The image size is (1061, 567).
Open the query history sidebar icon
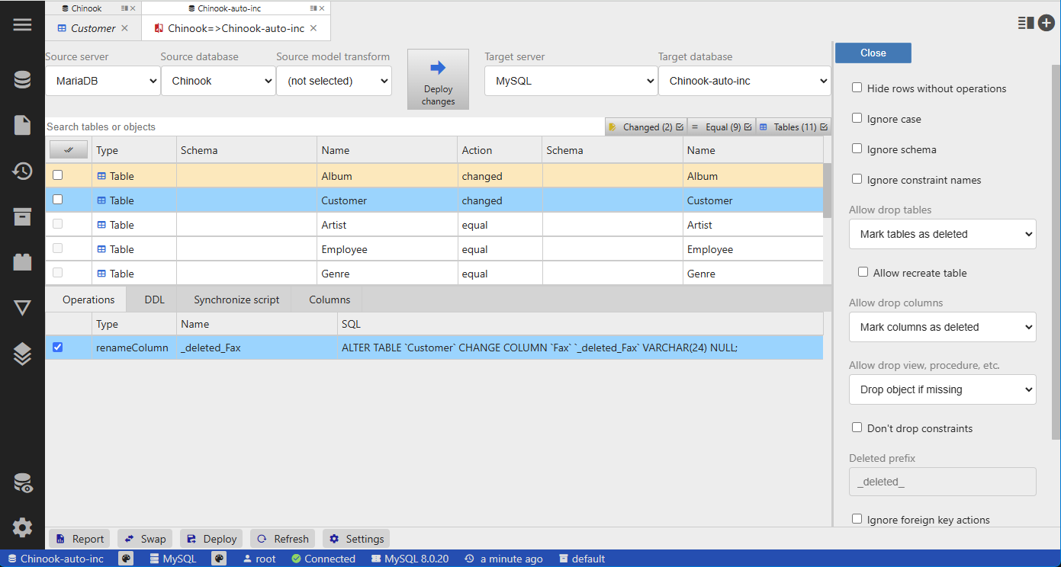[22, 171]
